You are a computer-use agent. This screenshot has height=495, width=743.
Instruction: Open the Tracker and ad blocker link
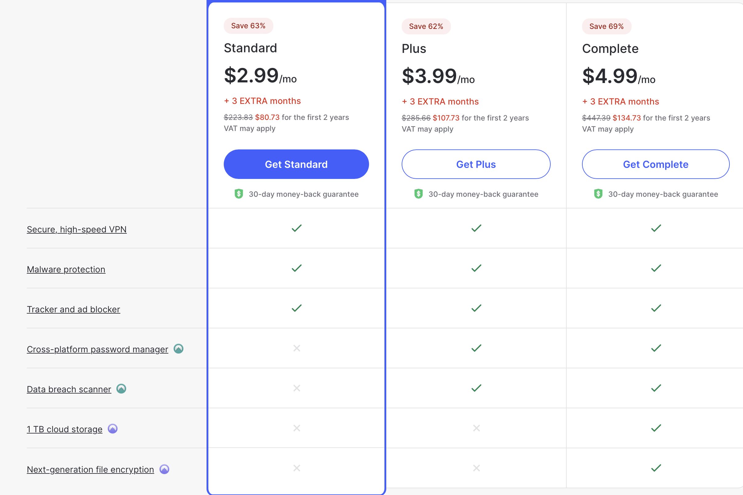[73, 309]
